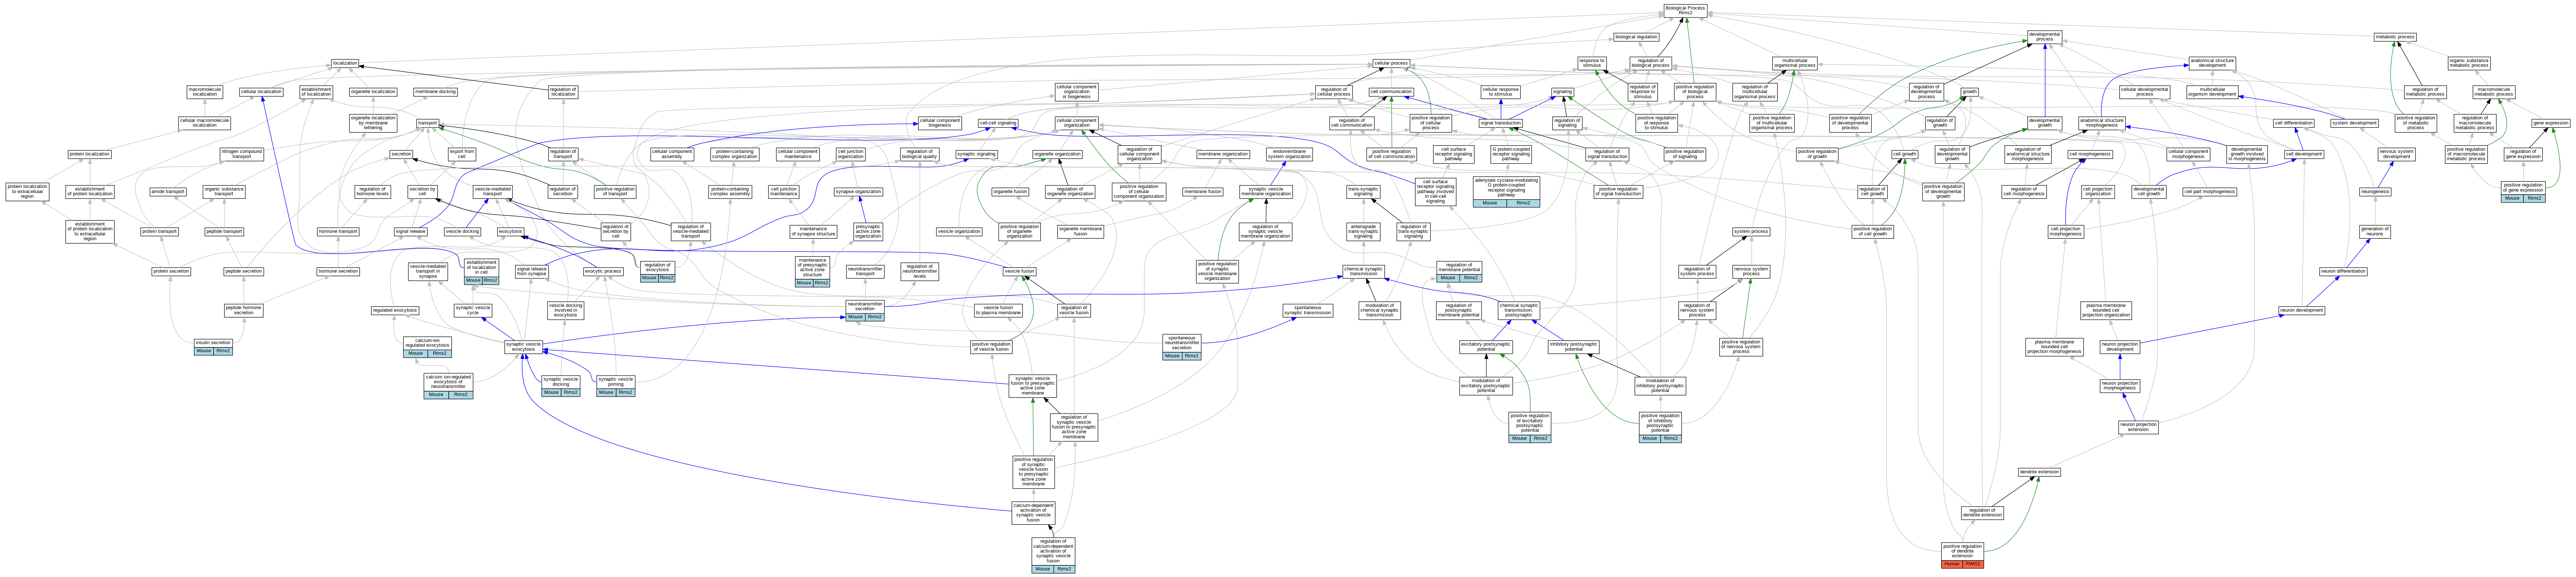Screen dimensions: 2576x577
Task: Select the 'calcium-dependent activation of synaptic vesicle fusion' node
Action: (x=1033, y=513)
